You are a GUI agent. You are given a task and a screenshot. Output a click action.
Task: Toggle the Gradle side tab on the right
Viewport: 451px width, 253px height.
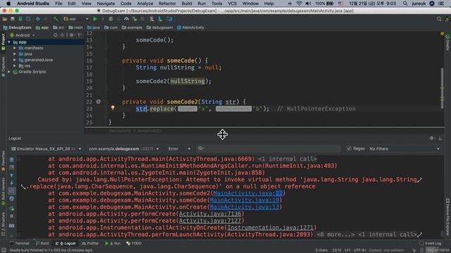[447, 42]
